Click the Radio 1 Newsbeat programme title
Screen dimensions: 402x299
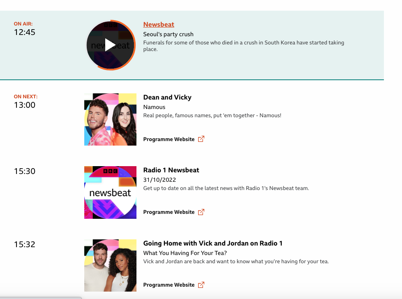pyautogui.click(x=171, y=170)
